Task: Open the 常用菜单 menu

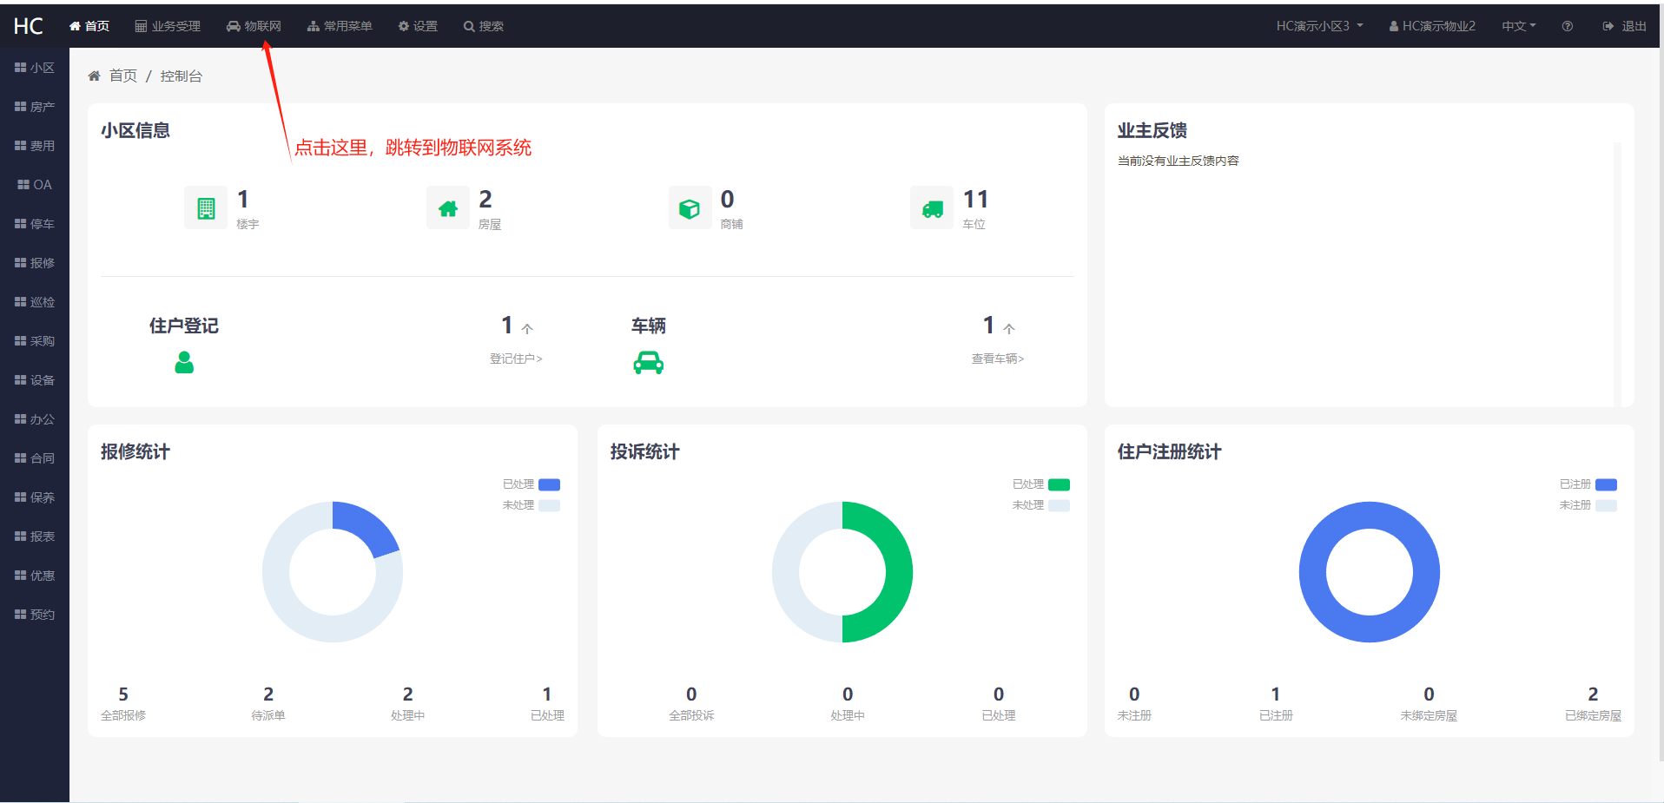Action: click(x=340, y=26)
